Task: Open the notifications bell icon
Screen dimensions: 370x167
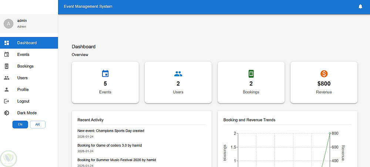Action: click(360, 7)
